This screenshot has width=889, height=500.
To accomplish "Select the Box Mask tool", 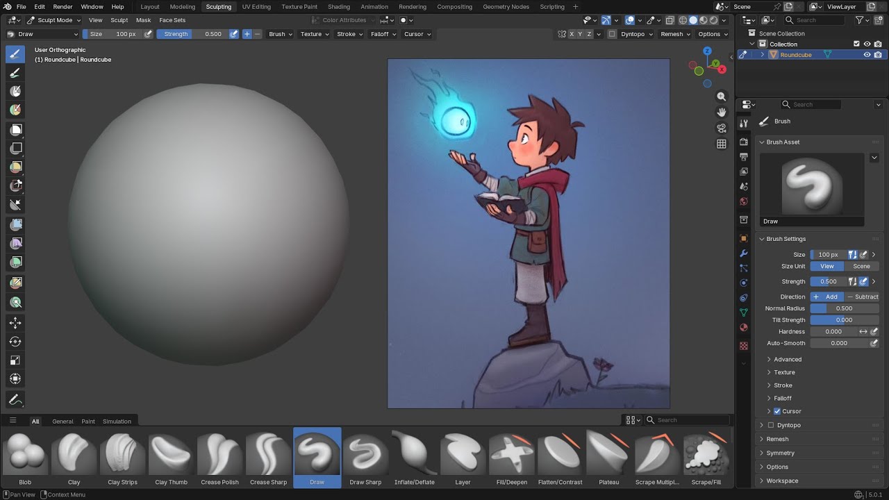I will (x=15, y=129).
